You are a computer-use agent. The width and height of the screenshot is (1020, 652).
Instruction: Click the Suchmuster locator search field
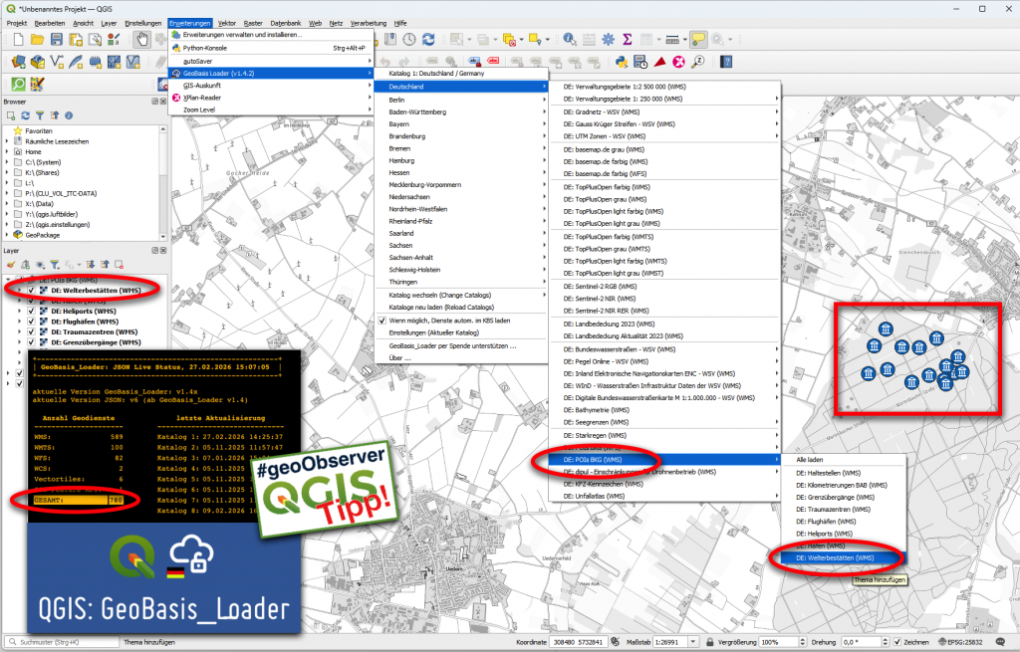pos(62,642)
